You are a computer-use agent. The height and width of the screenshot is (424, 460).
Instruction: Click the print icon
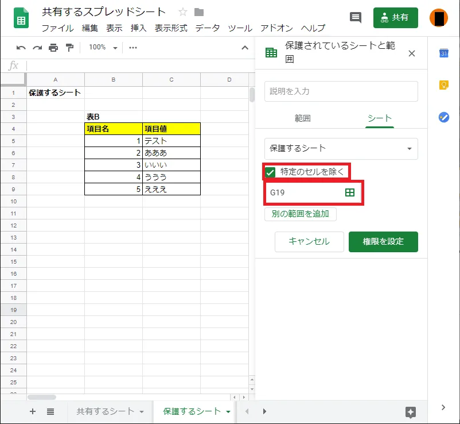[x=53, y=48]
